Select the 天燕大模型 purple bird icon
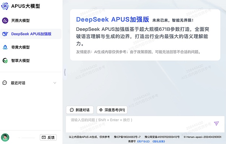Screen dimensions: 226x144 5,21
